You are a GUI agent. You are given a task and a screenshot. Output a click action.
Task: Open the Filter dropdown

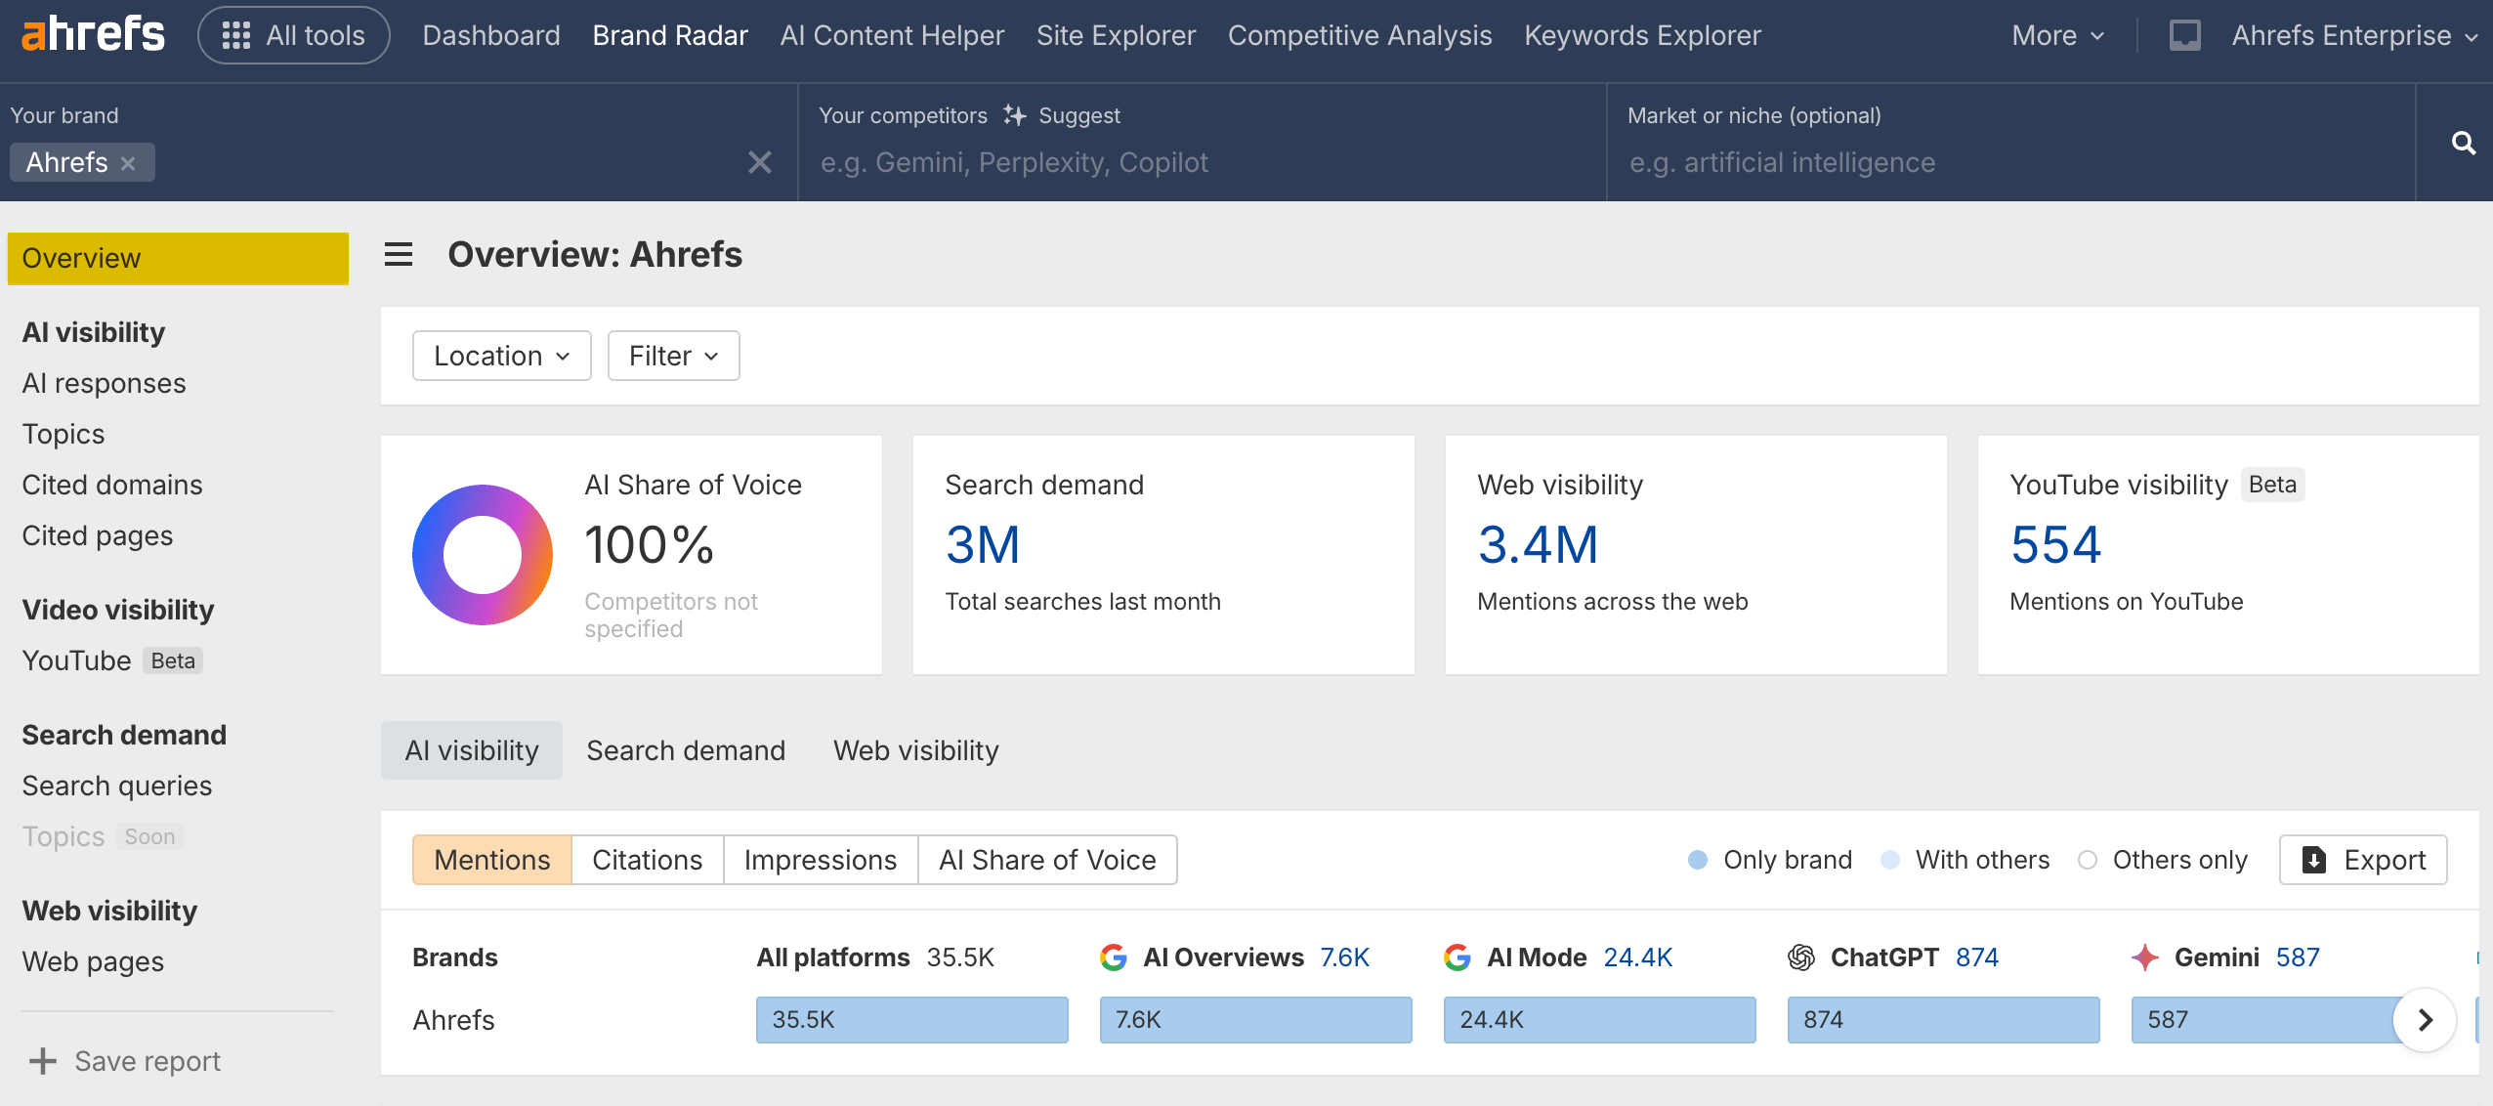(x=673, y=356)
